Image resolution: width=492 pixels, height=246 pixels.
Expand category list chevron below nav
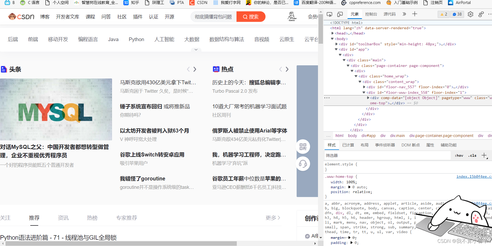pyautogui.click(x=196, y=50)
